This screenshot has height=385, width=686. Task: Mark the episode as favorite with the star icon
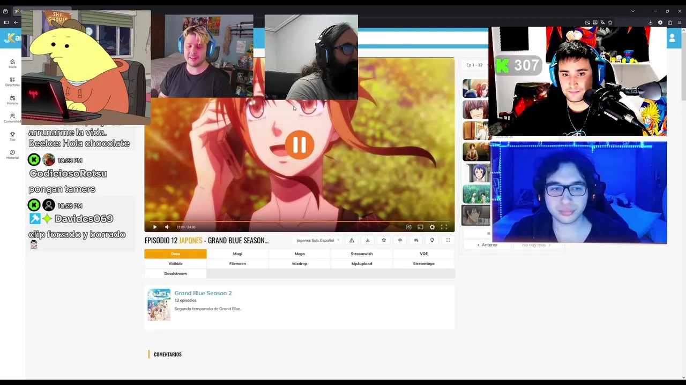(x=384, y=240)
